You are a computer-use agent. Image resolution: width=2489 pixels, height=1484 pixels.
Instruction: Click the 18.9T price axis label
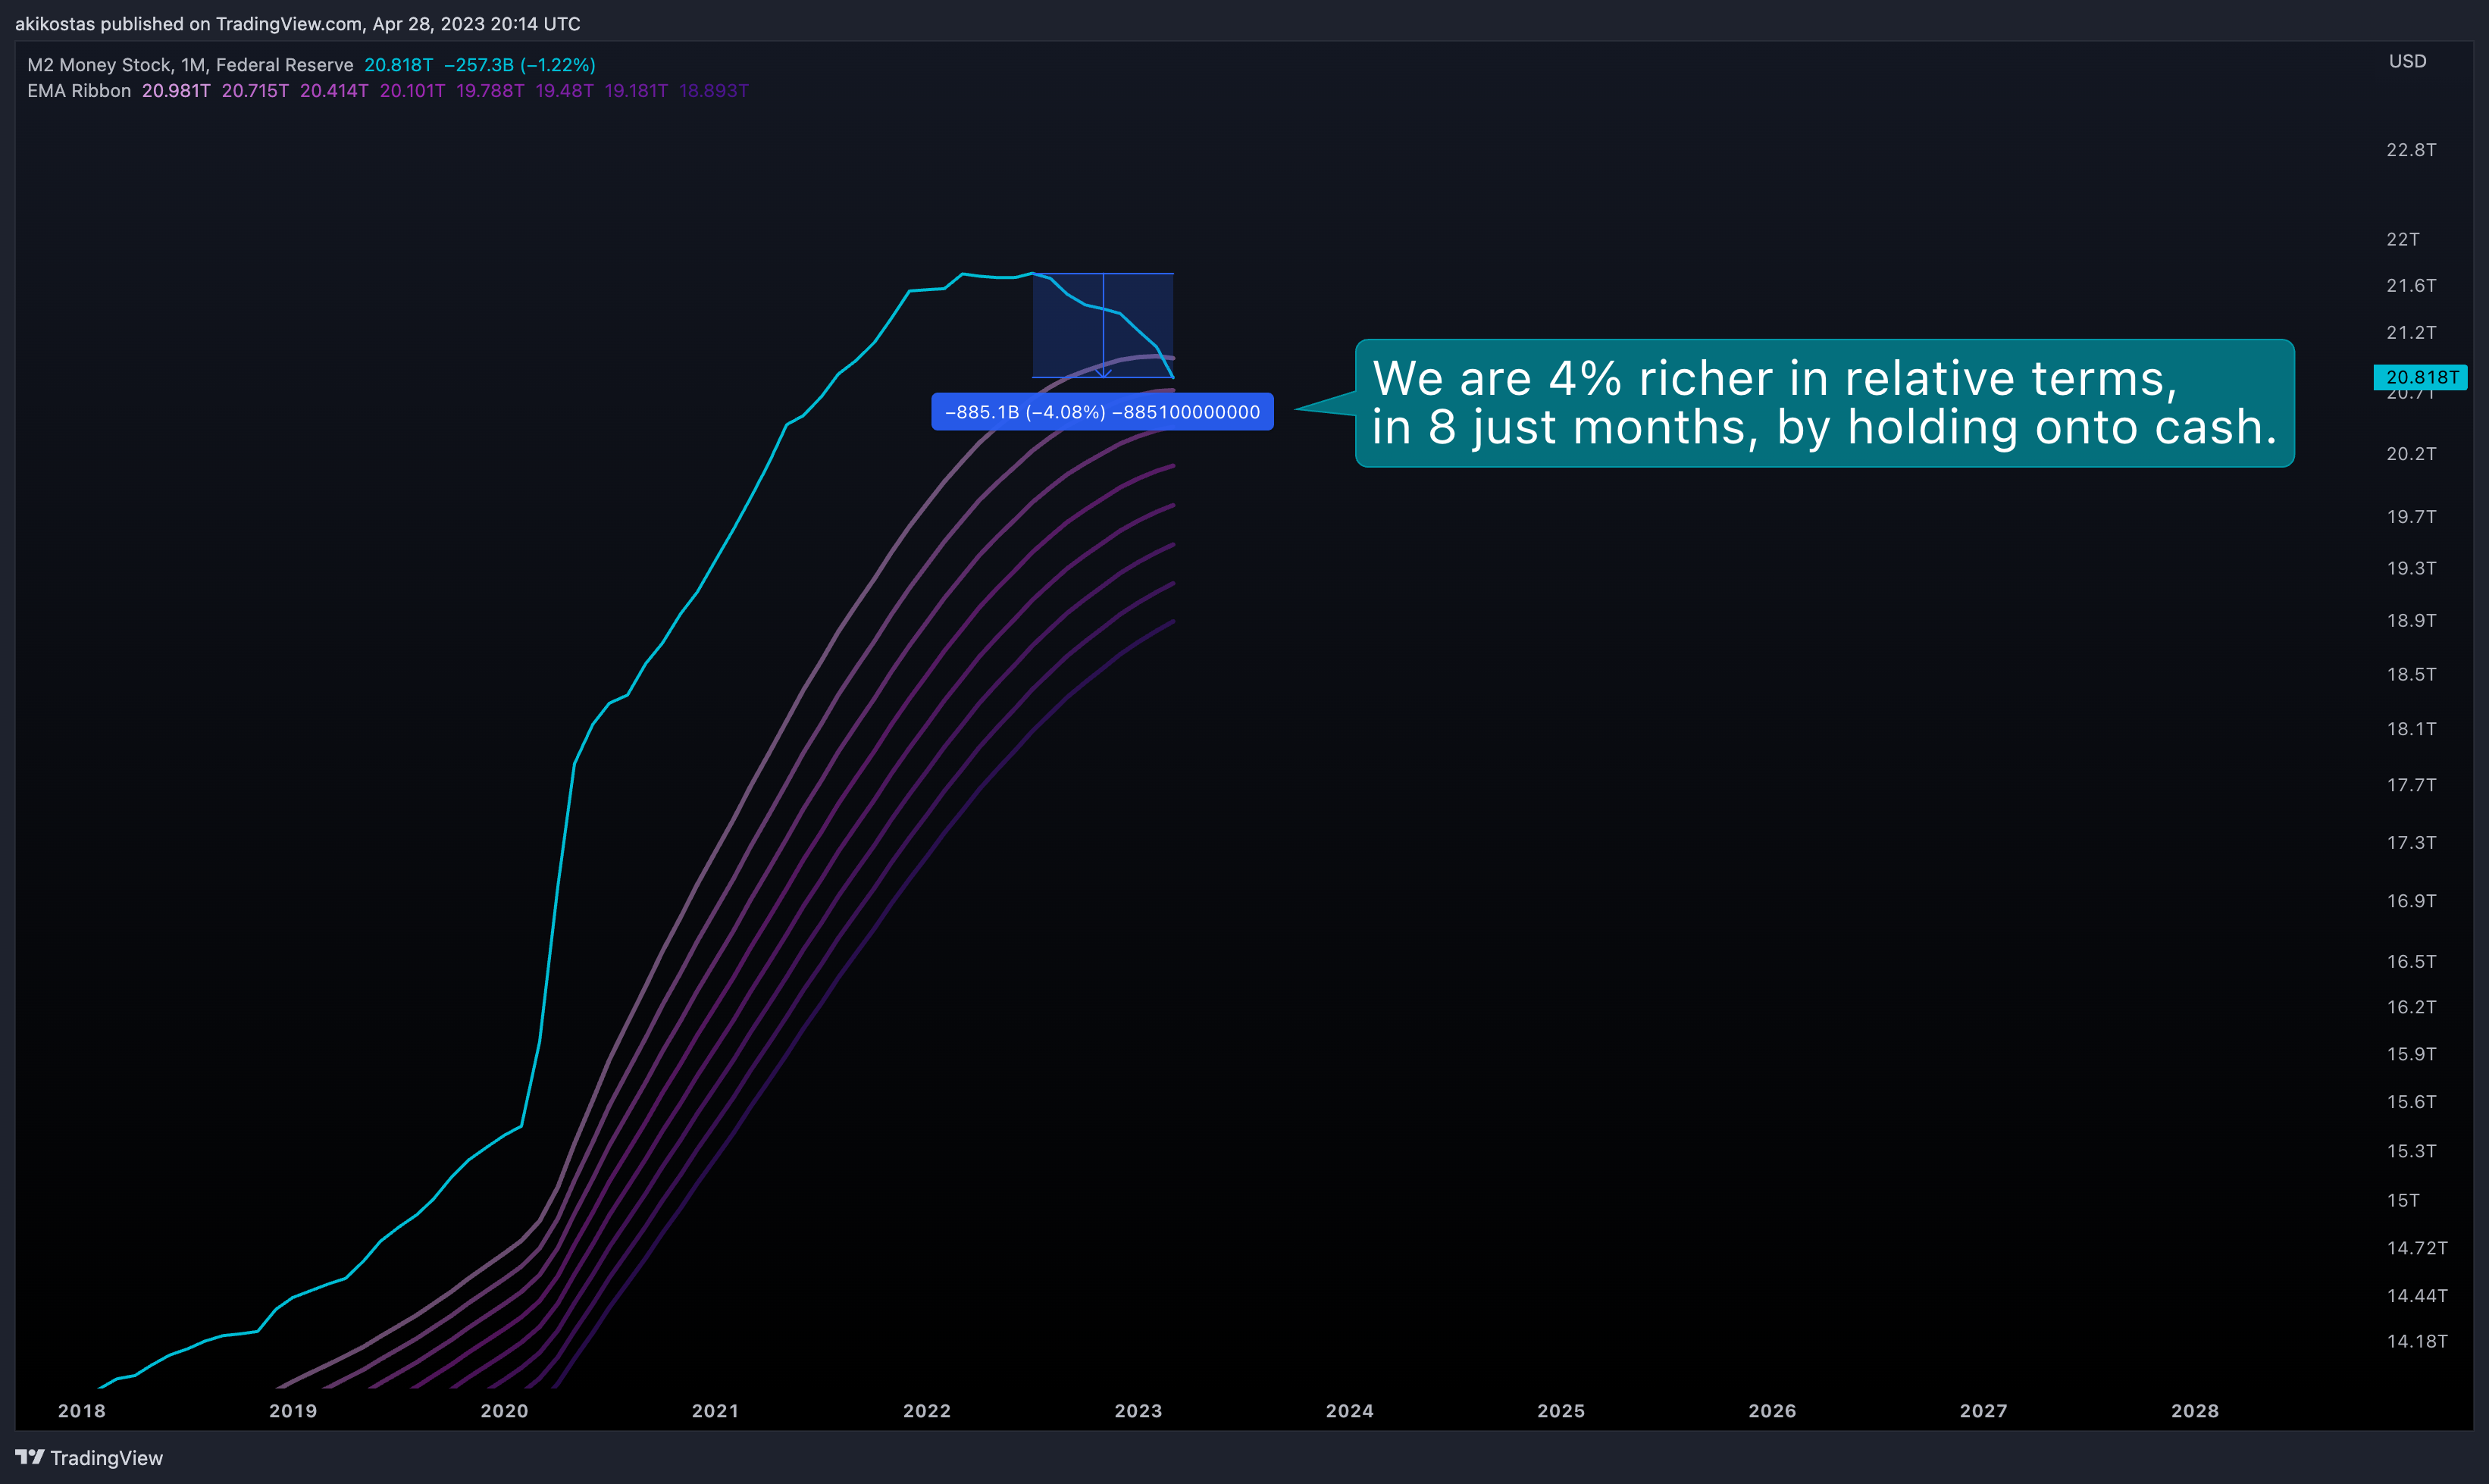tap(2411, 621)
